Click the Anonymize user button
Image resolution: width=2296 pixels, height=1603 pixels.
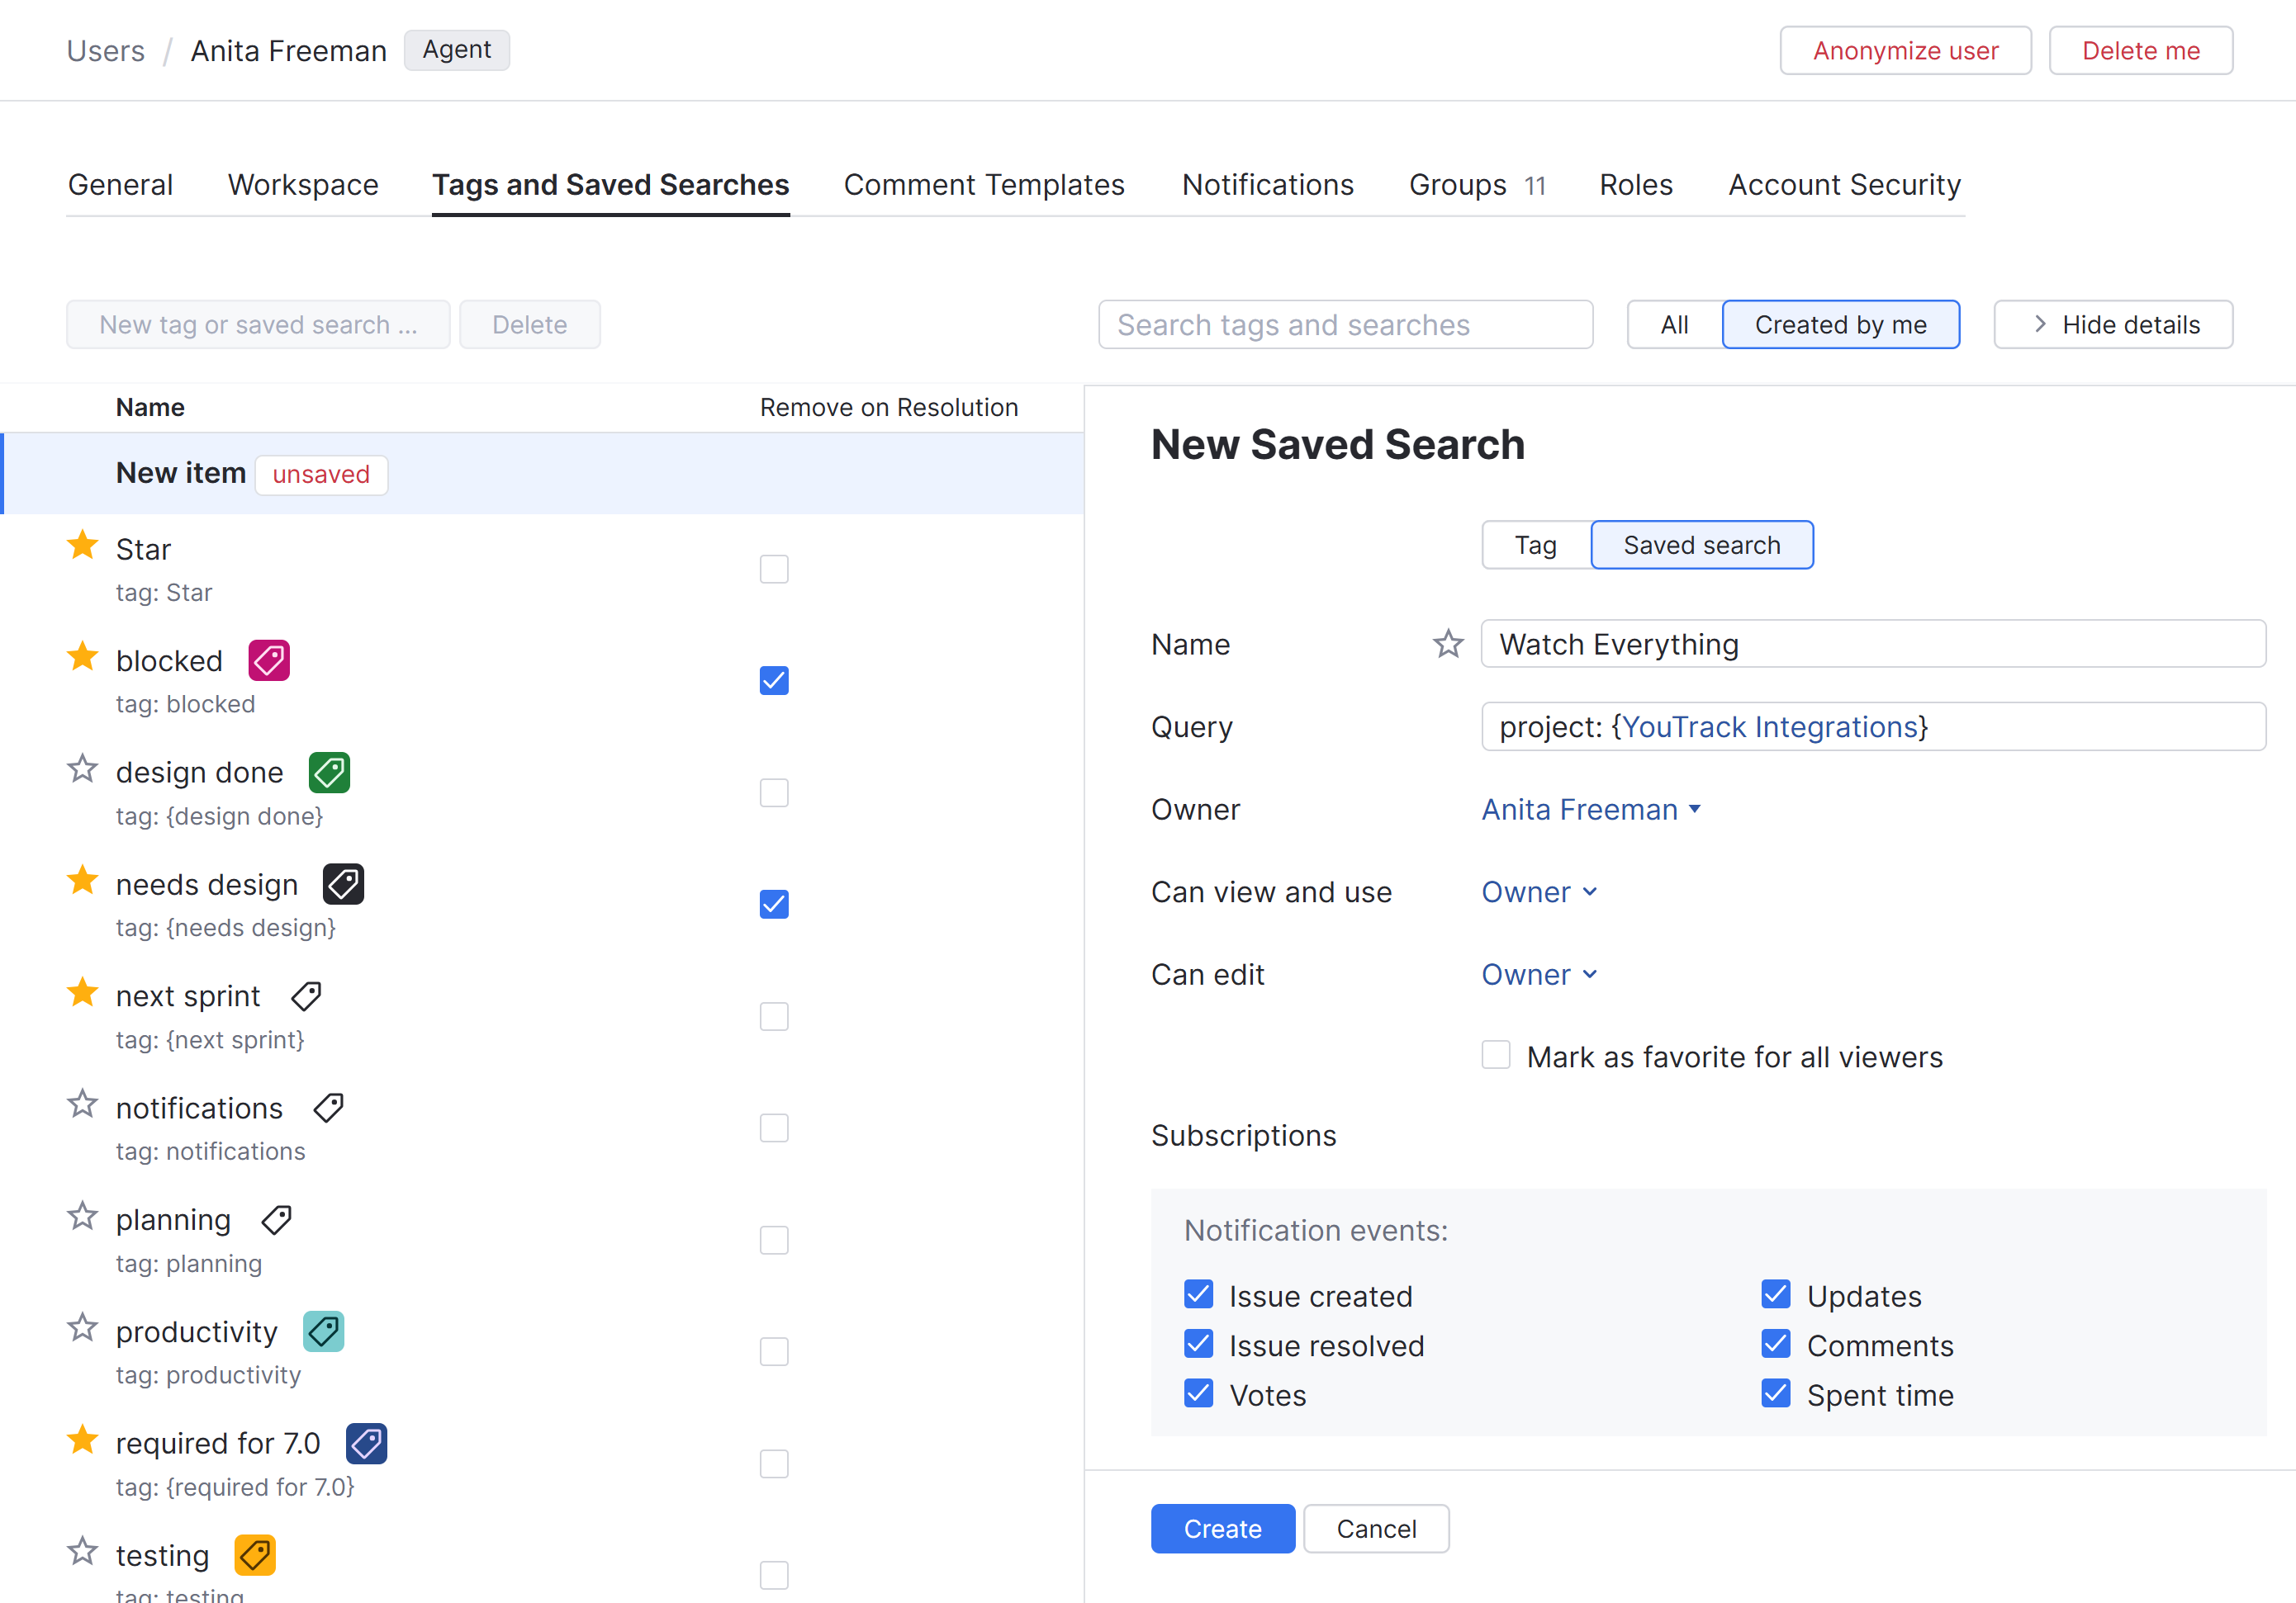tap(1904, 51)
